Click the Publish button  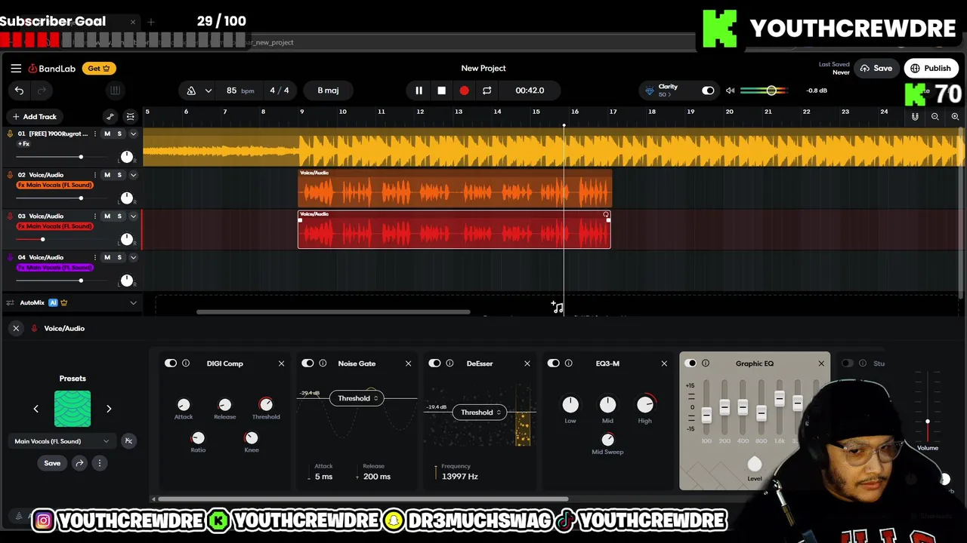[x=931, y=68]
